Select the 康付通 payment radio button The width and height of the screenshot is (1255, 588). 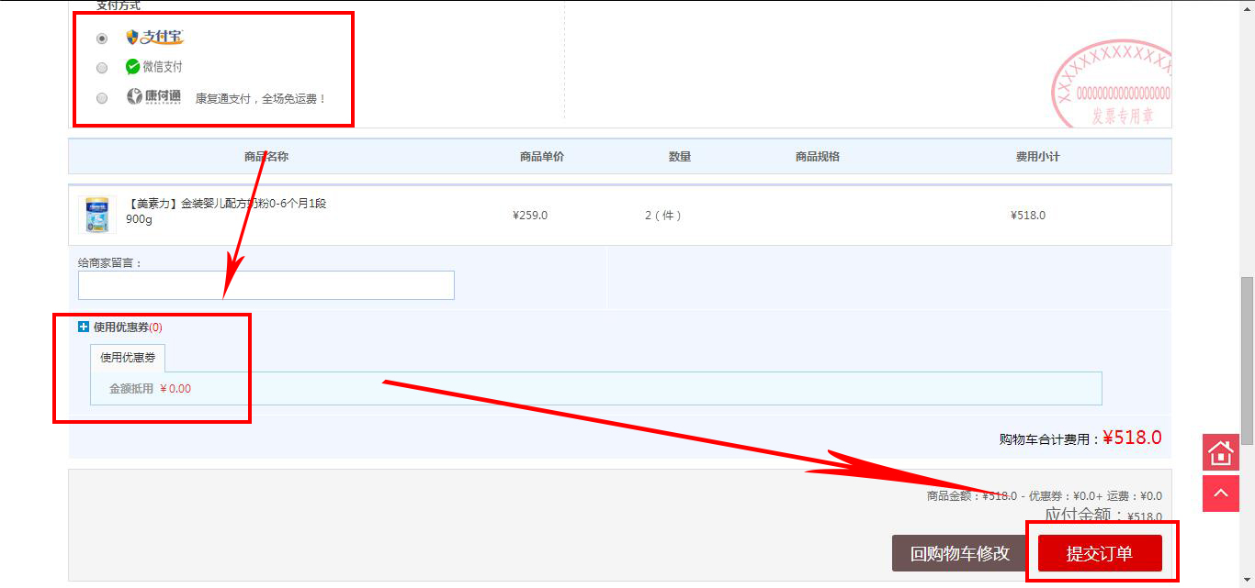point(102,98)
